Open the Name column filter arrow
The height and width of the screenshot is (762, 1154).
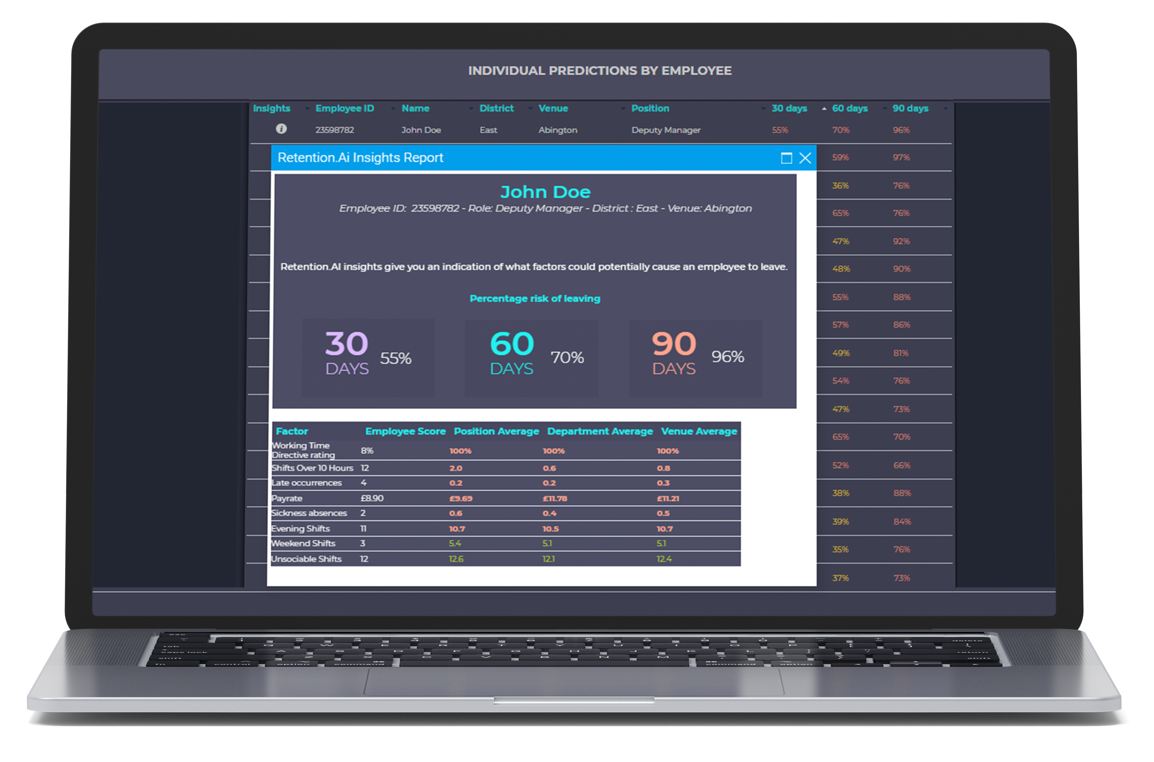coord(470,108)
